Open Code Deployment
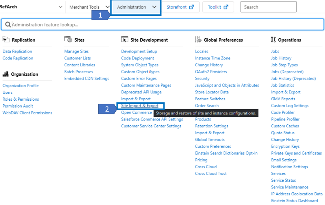325x205 pixels. [138, 58]
